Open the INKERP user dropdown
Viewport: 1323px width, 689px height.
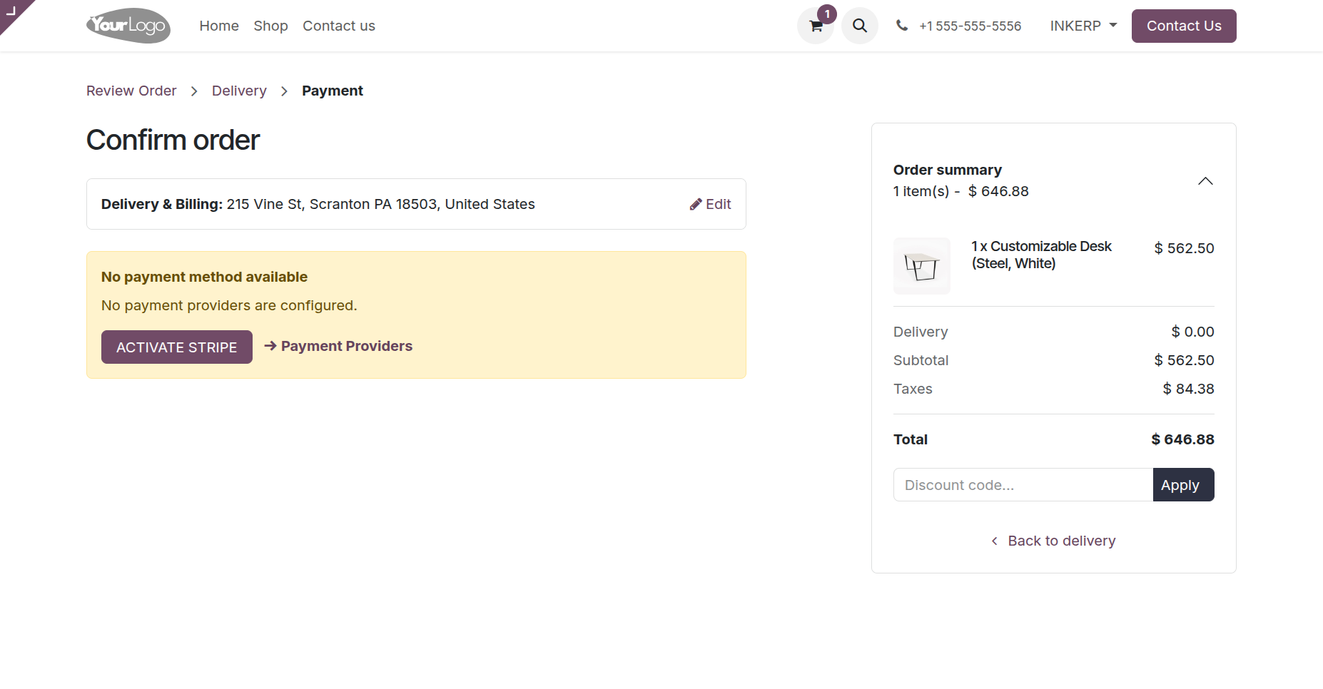coord(1083,26)
